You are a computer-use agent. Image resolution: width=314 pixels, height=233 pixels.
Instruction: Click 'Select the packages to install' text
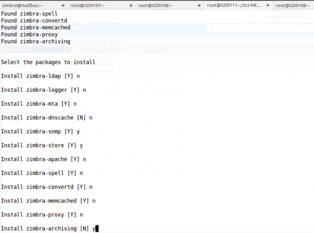pos(48,62)
